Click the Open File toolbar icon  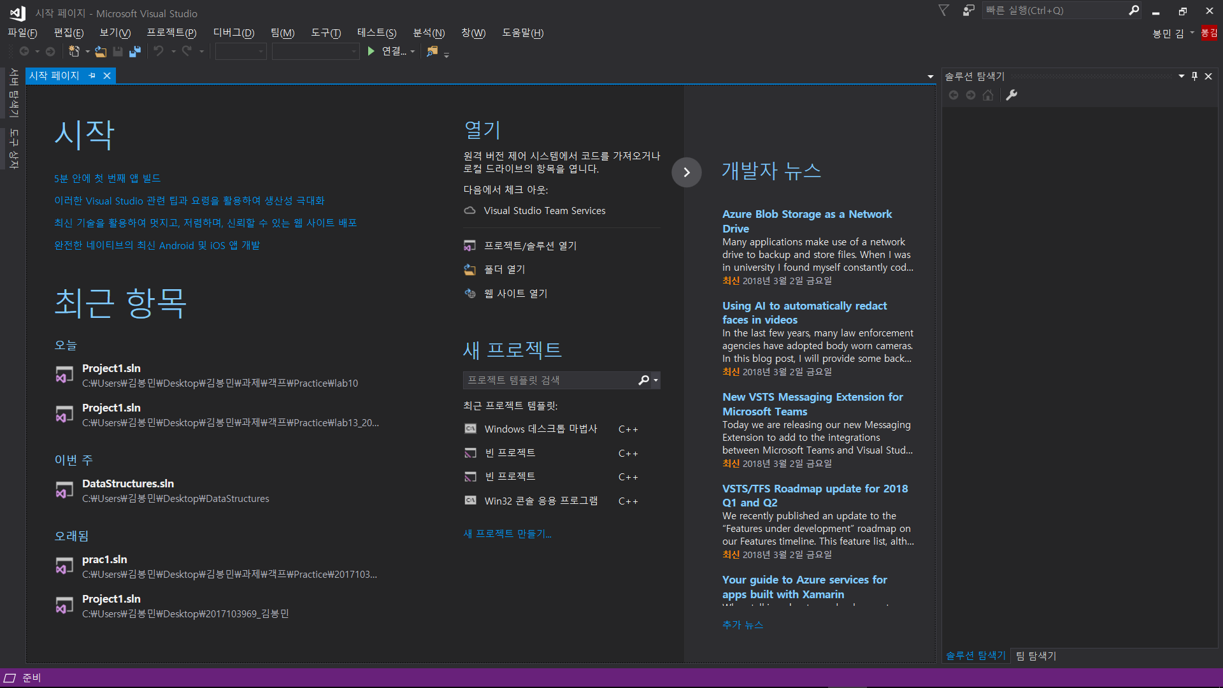[101, 52]
